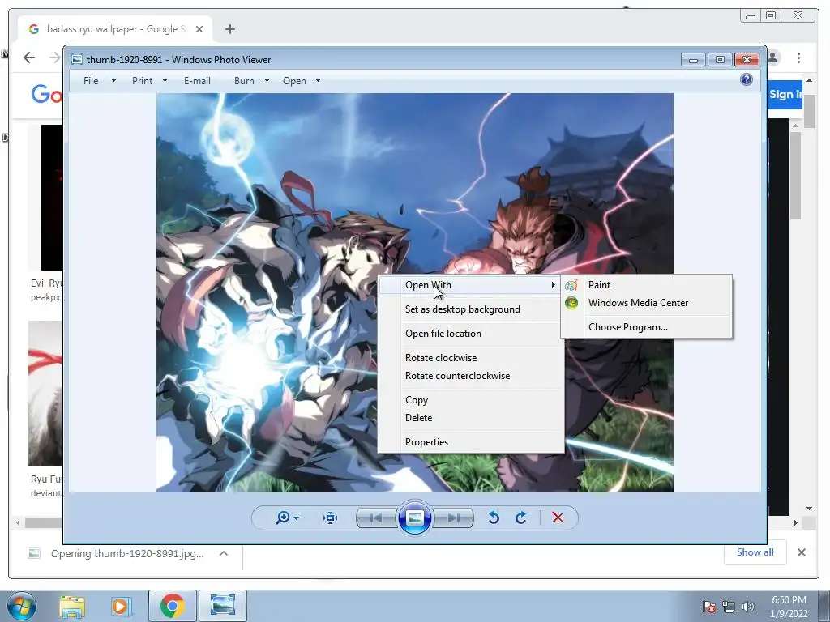Launch Windows Media Player from the taskbar
This screenshot has width=830, height=622.
coord(120,606)
